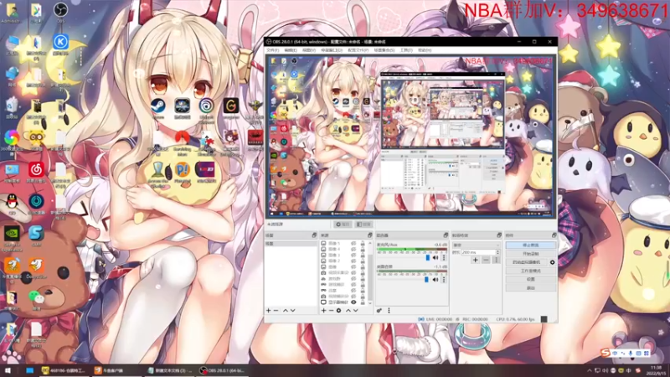Mute the Desktop Audio channel
This screenshot has height=377, width=670.
(435, 280)
